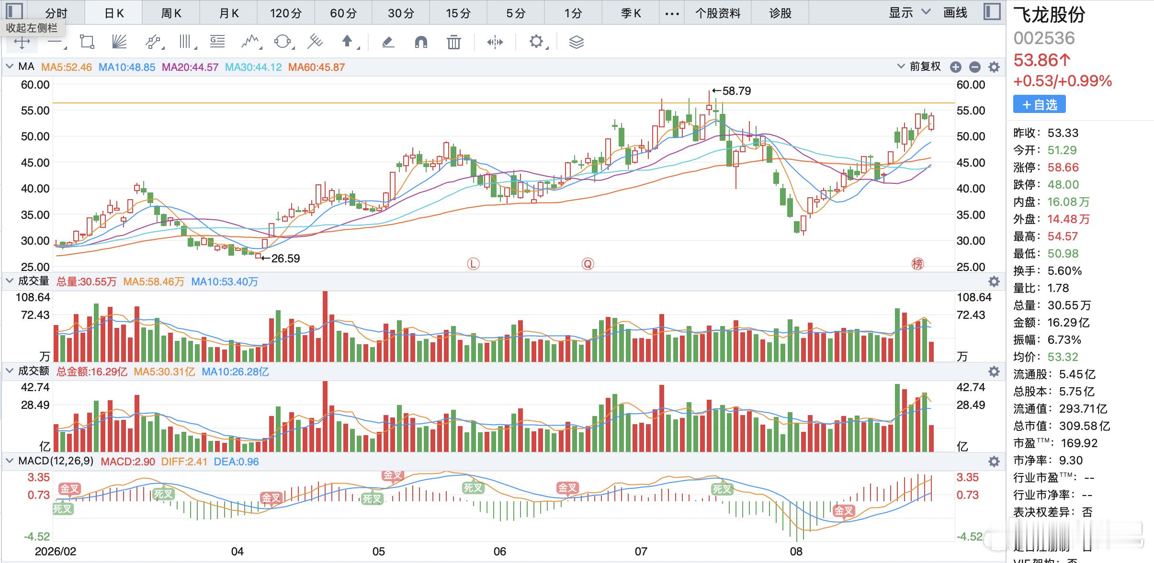Select the pitchfork drawing tool
This screenshot has width=1154, height=563.
tap(315, 42)
